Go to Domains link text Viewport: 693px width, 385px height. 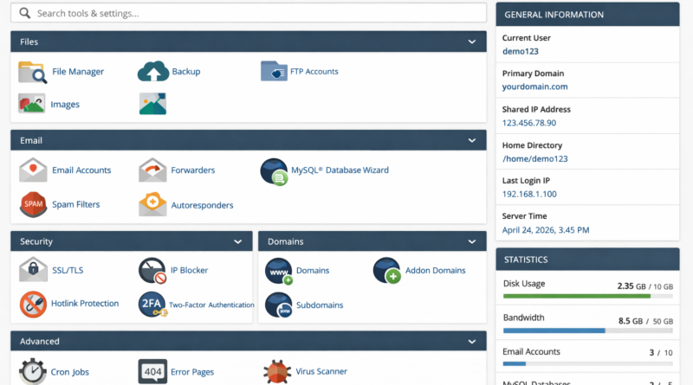click(x=313, y=270)
